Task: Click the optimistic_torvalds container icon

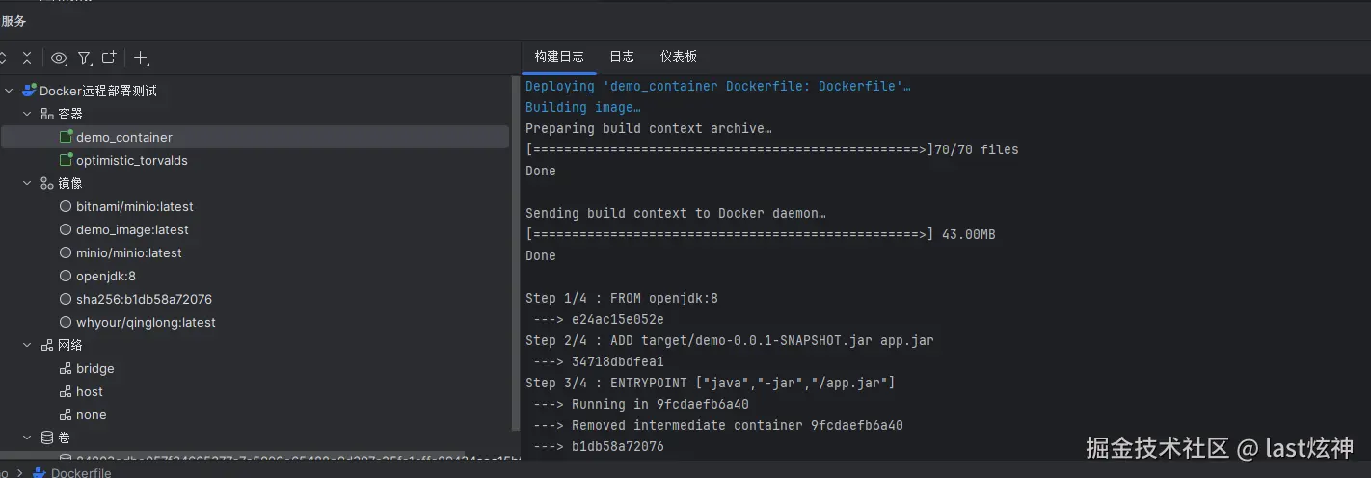Action: (67, 160)
